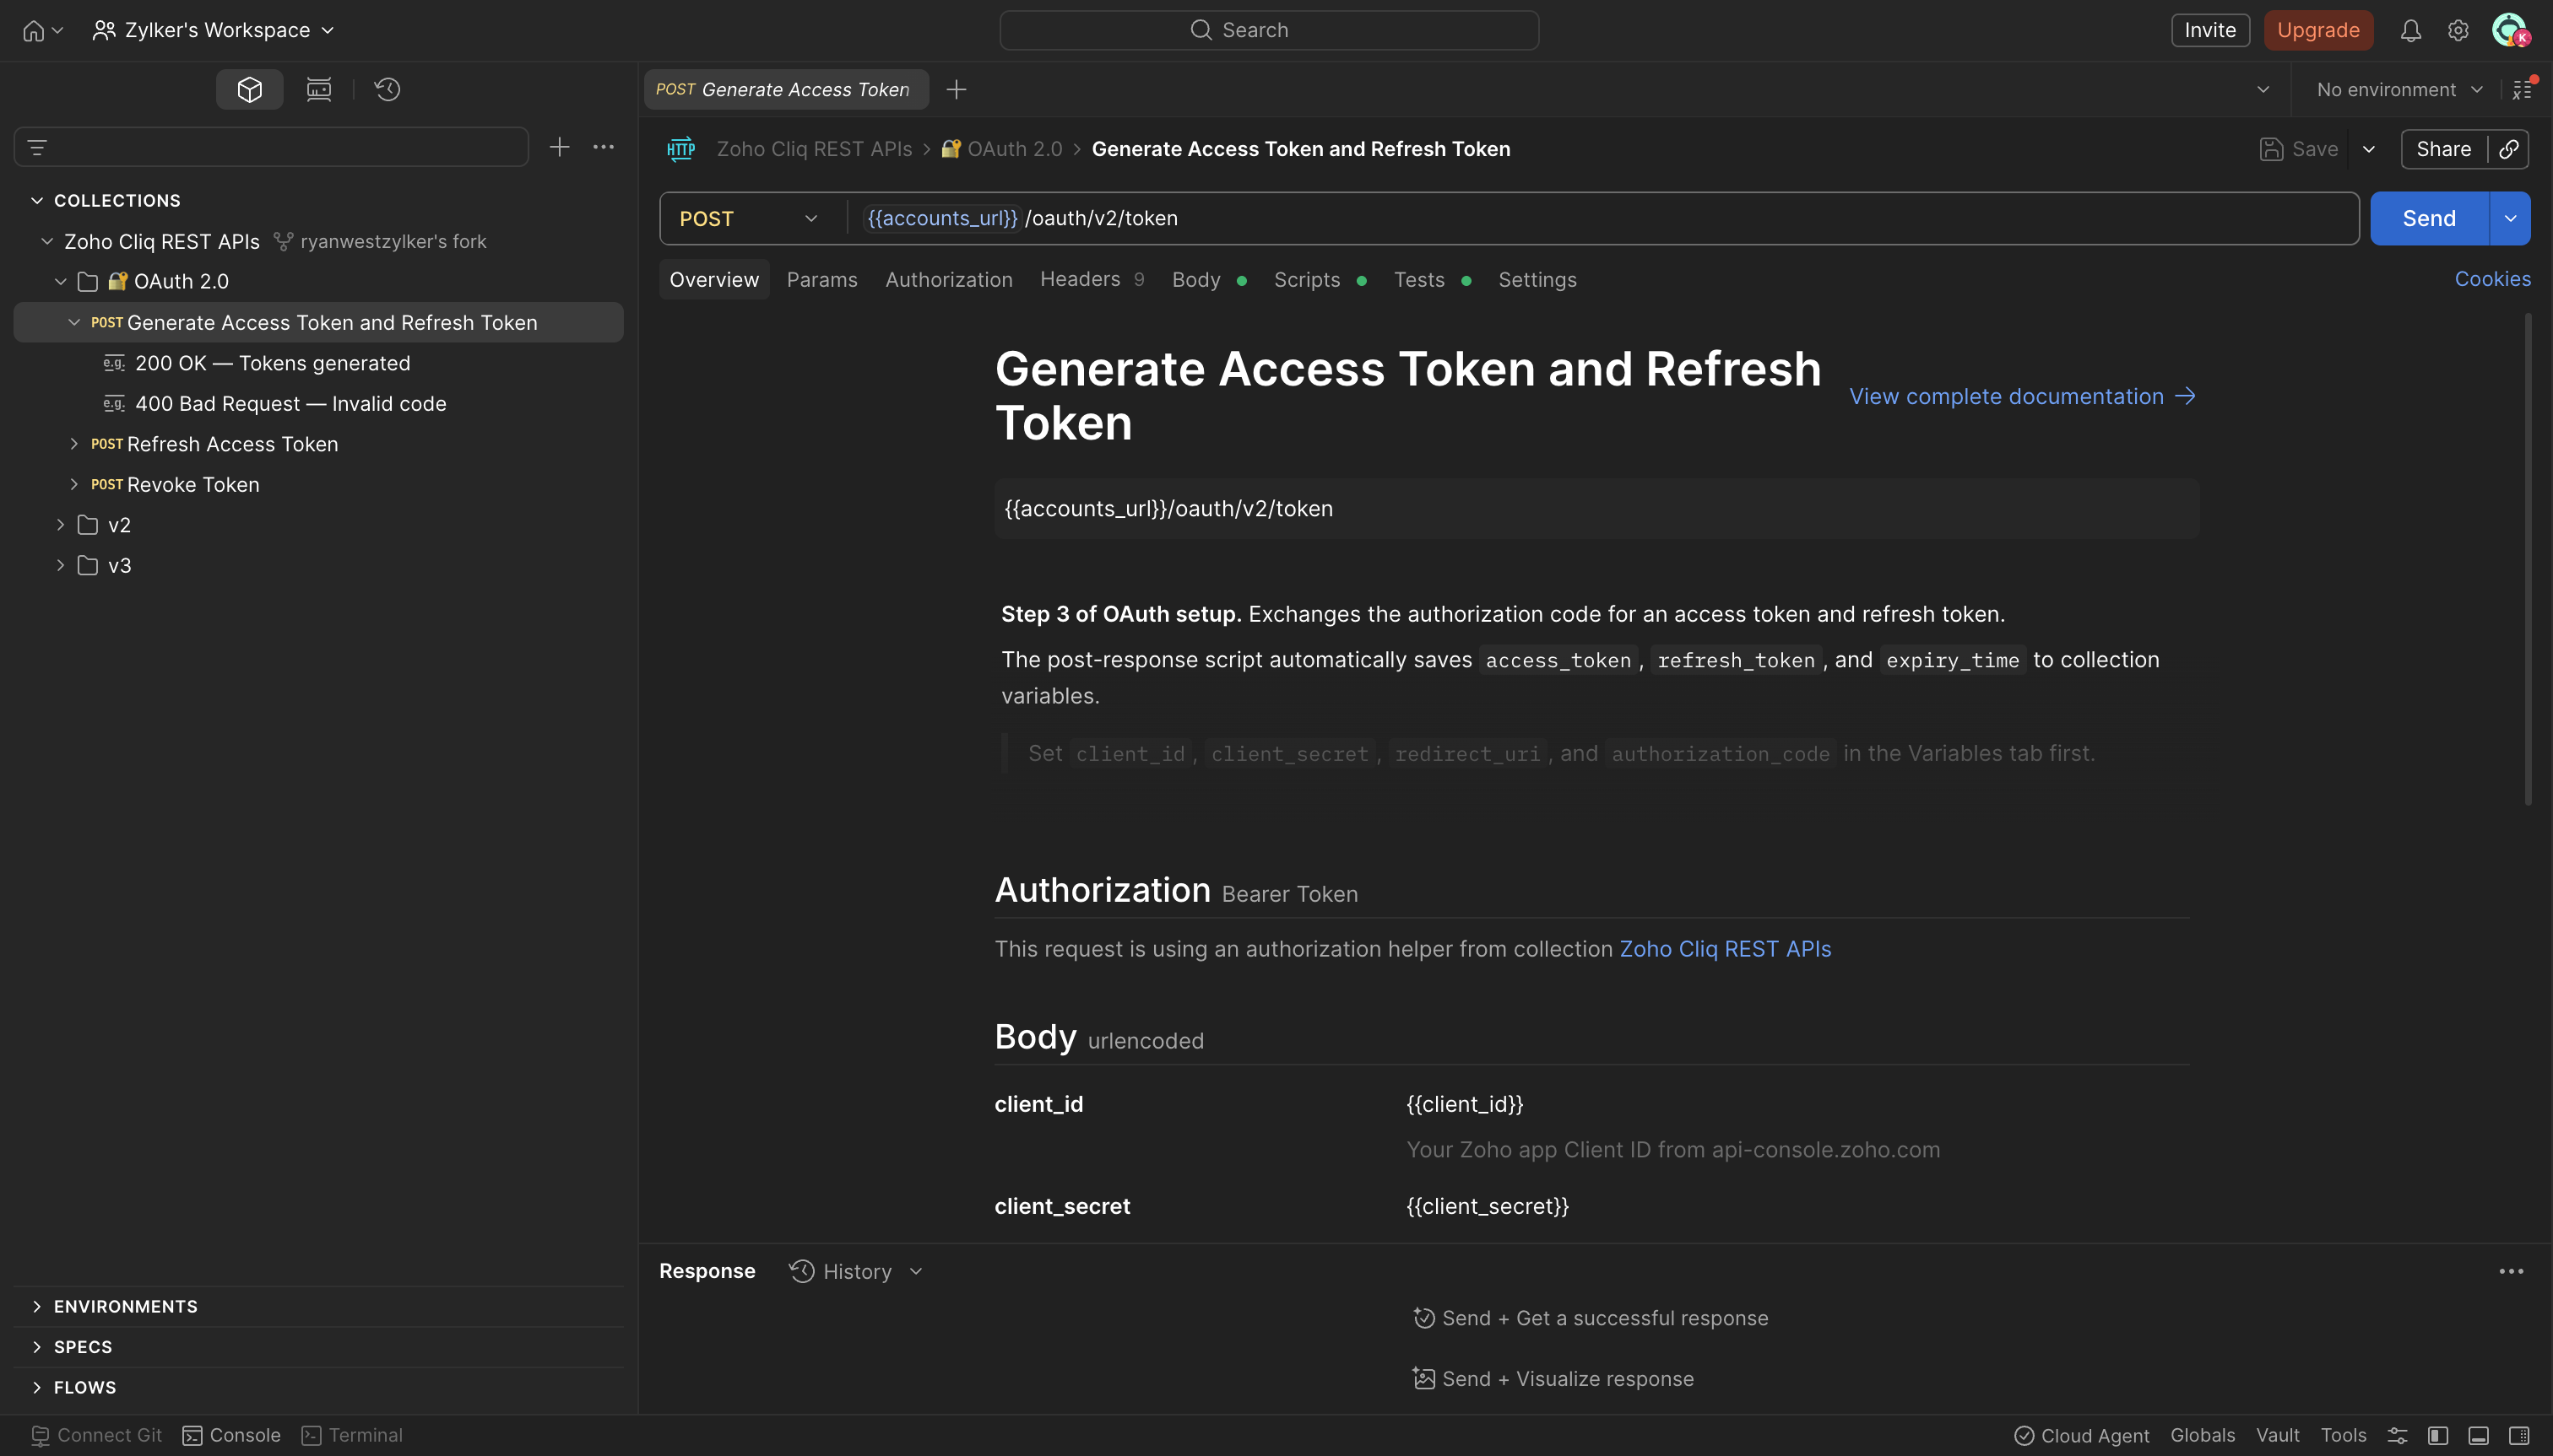Follow the Zoho Cliq REST APIs authorization link
Image resolution: width=2553 pixels, height=1456 pixels.
[x=1726, y=948]
